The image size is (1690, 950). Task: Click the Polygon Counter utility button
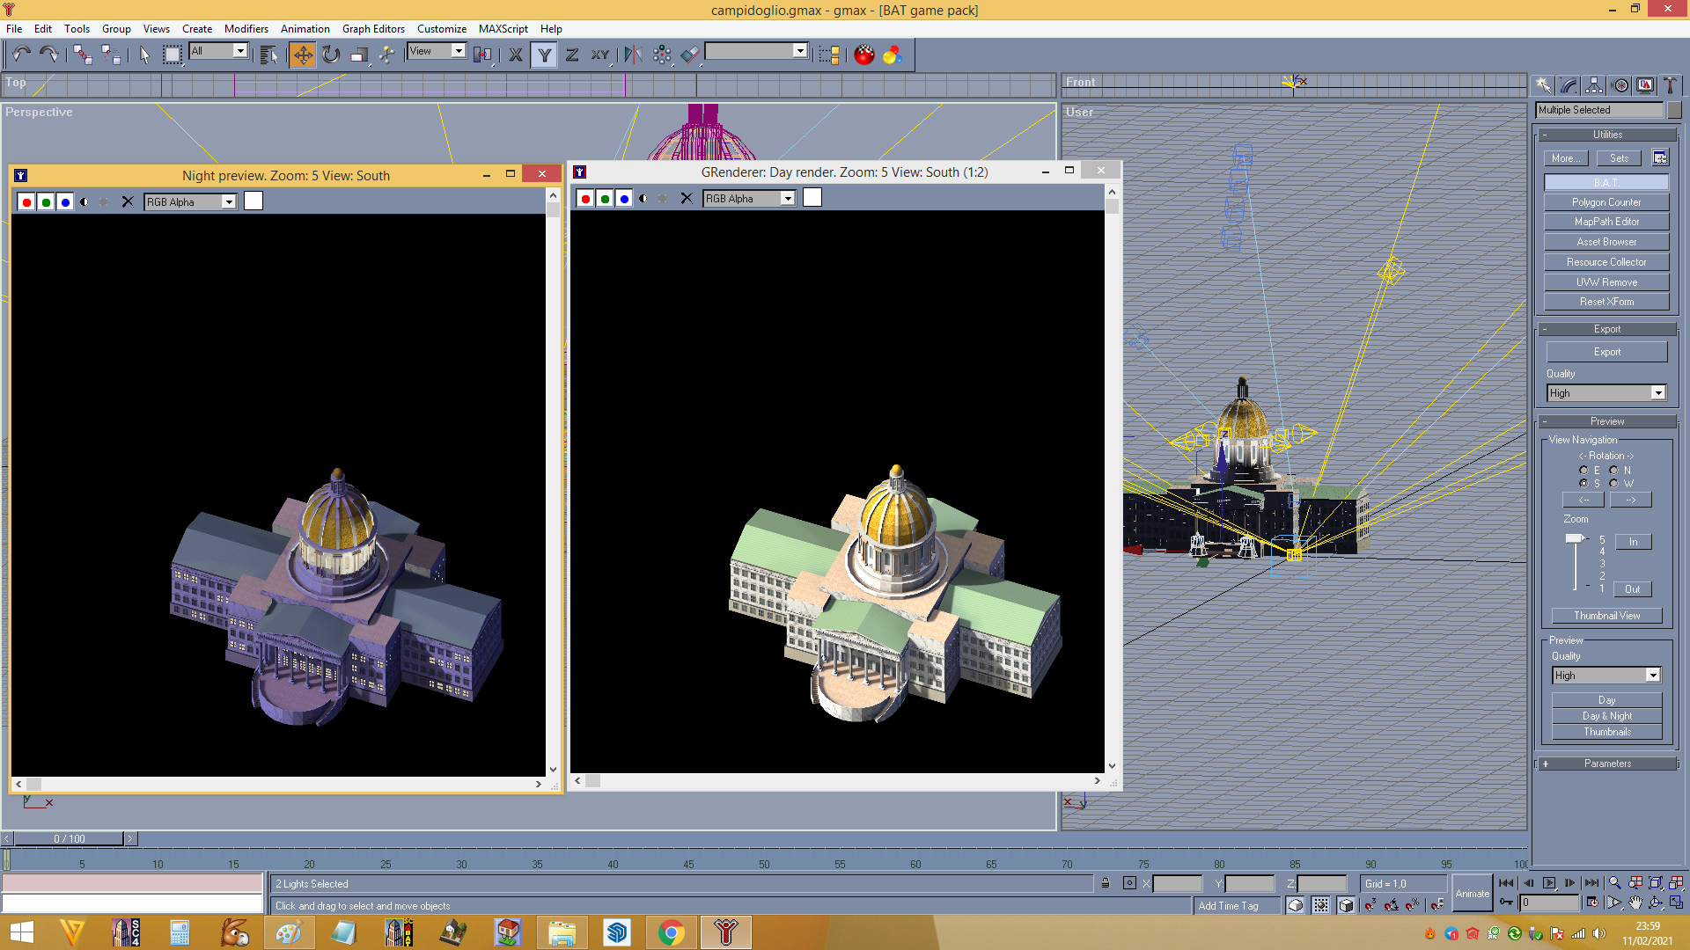click(1606, 202)
